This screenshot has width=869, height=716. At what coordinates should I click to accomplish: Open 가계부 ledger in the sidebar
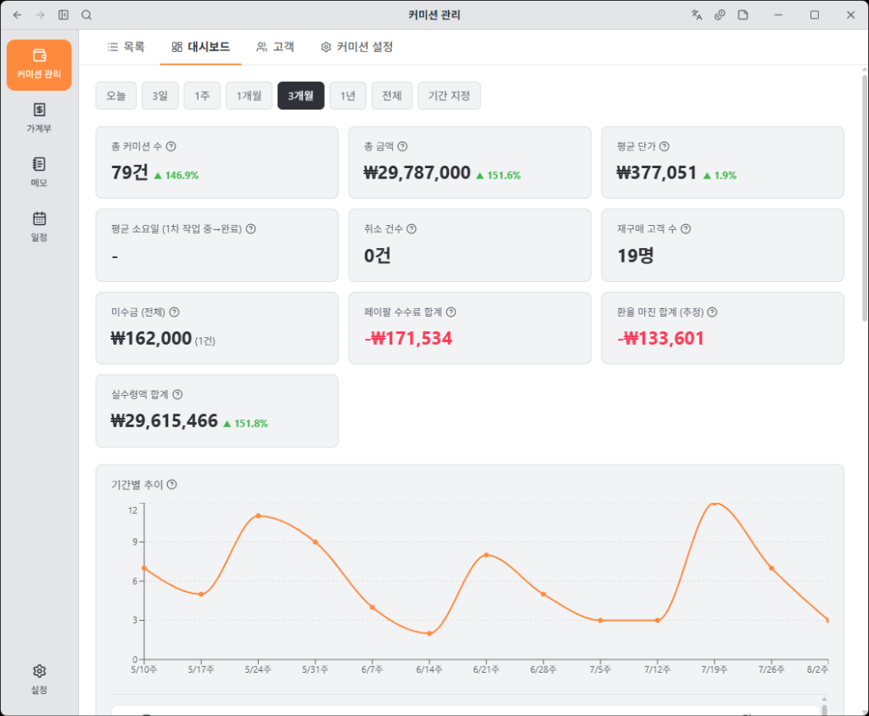coord(39,117)
